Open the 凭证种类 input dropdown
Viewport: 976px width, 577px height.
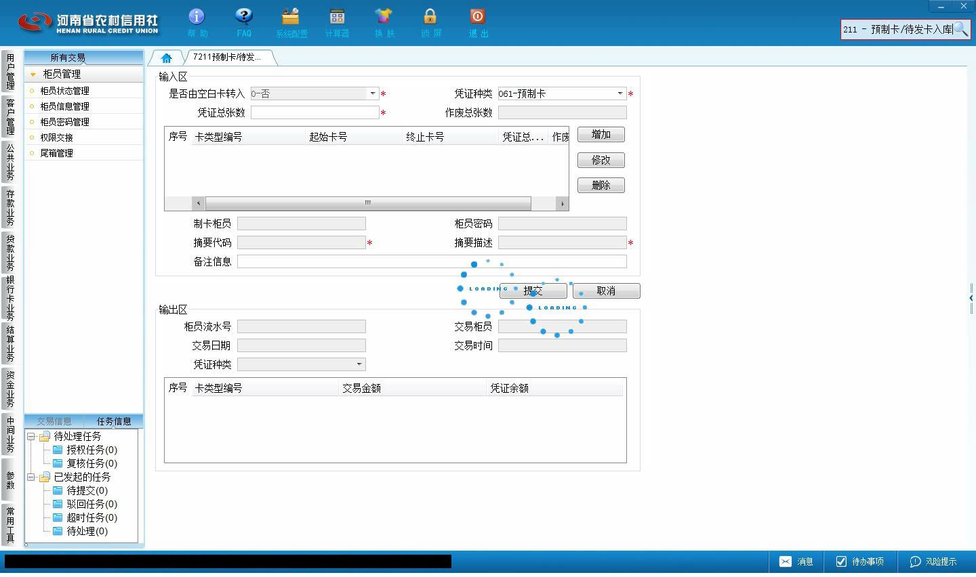(x=619, y=93)
